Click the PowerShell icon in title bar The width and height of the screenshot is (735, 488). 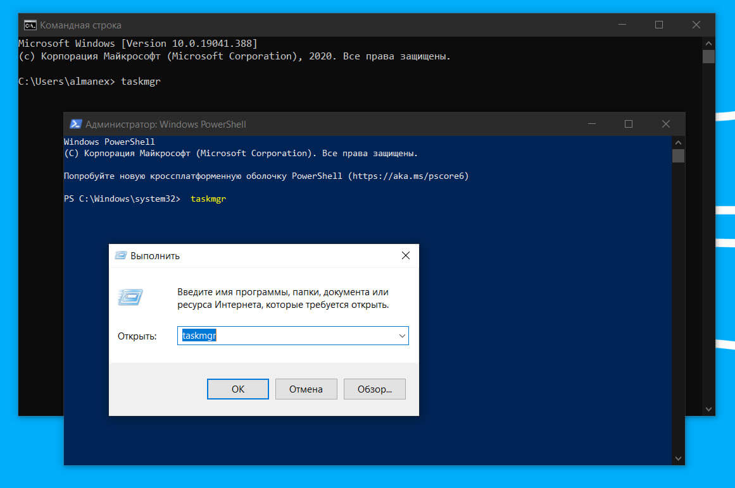75,125
